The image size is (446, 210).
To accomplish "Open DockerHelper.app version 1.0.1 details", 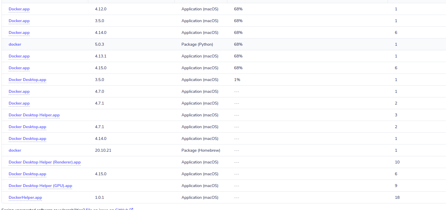I will [25, 197].
